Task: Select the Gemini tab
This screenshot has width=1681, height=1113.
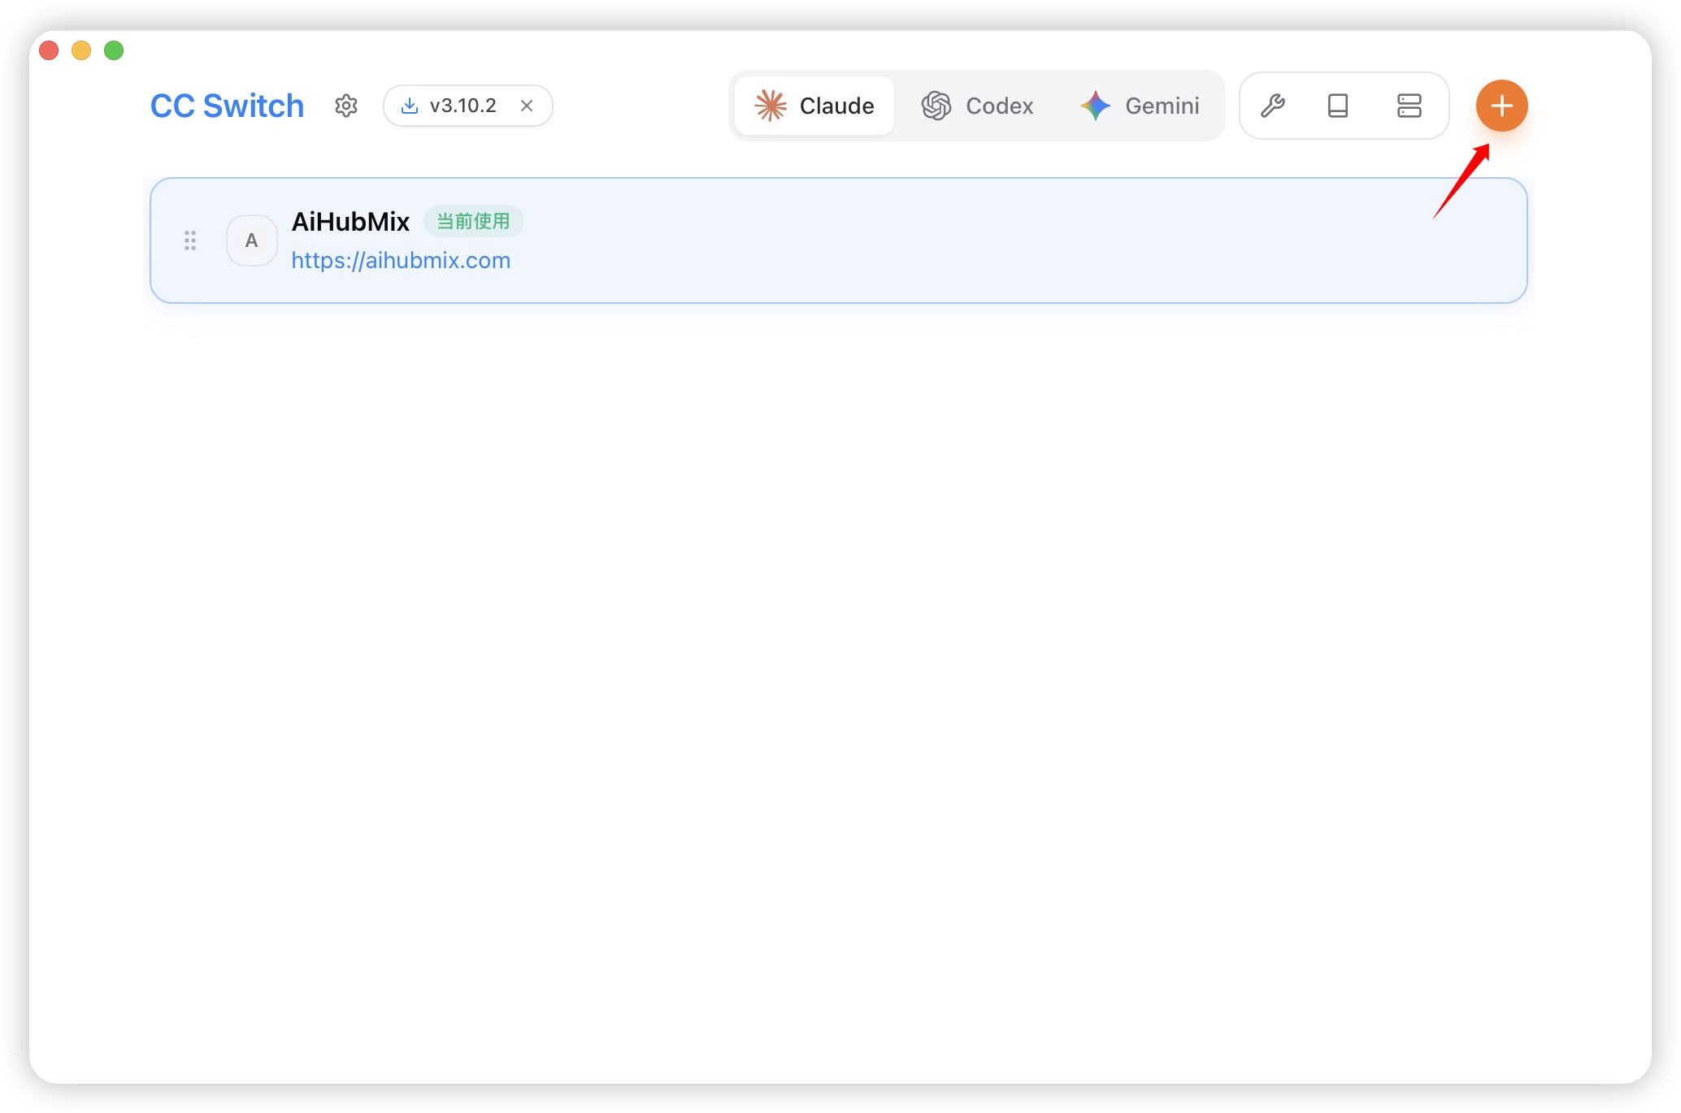Action: click(1140, 106)
